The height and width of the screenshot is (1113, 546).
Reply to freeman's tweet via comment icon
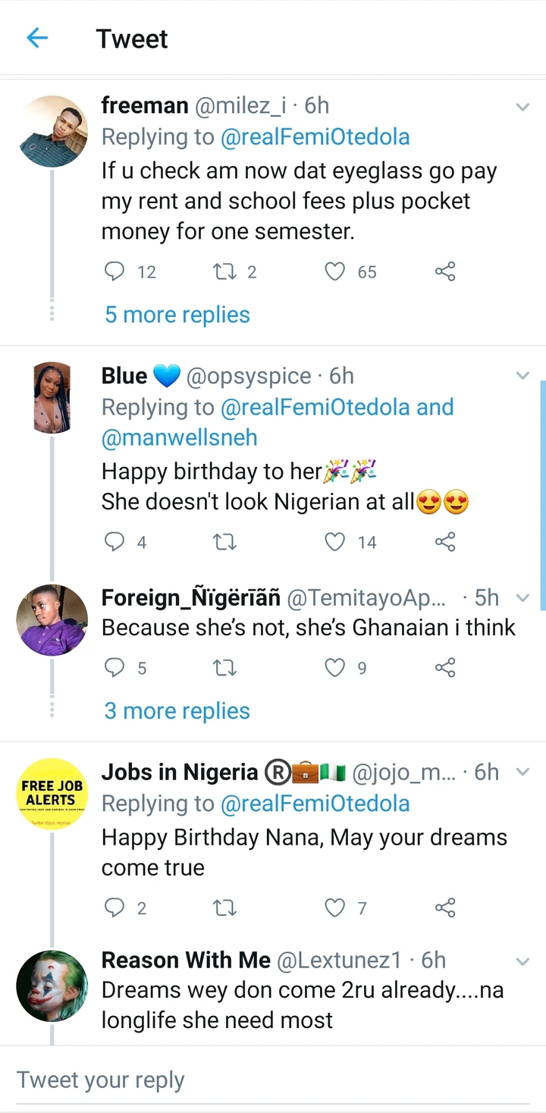pos(114,271)
